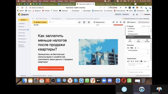Image resolution: width=168 pixels, height=94 pixels.
Task: Click the Опубликовать button
Action: pos(144,22)
